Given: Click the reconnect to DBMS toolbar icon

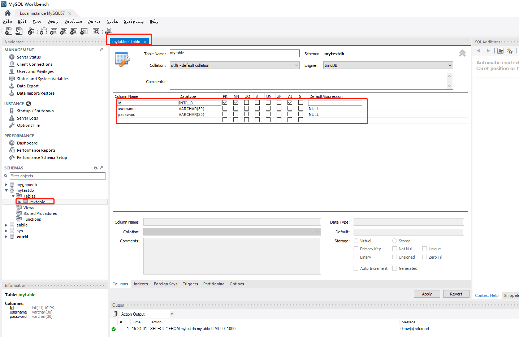Looking at the screenshot, I should pyautogui.click(x=108, y=31).
